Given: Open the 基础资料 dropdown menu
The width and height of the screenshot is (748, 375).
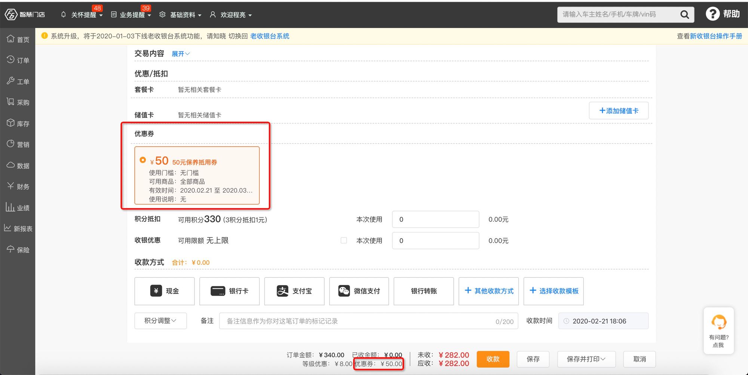Looking at the screenshot, I should click(186, 15).
